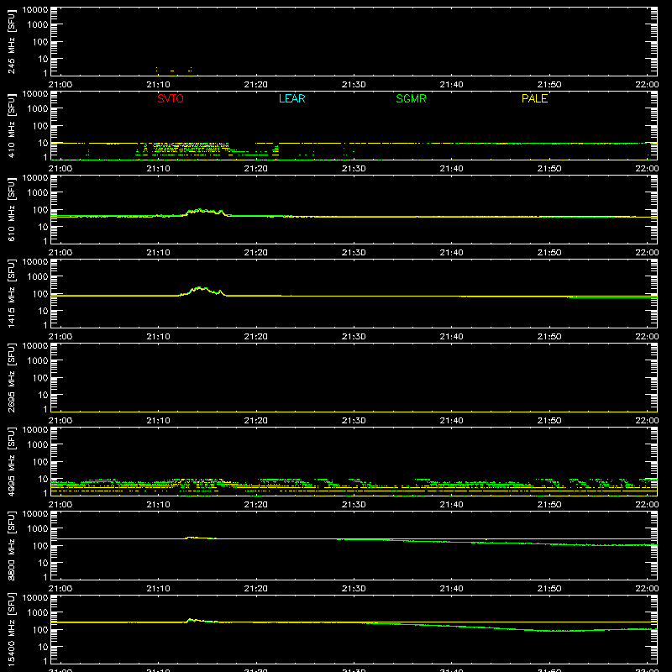The height and width of the screenshot is (672, 672).
Task: Click the 10 y-axis value of the 1415 MHz panel
Action: (x=43, y=311)
